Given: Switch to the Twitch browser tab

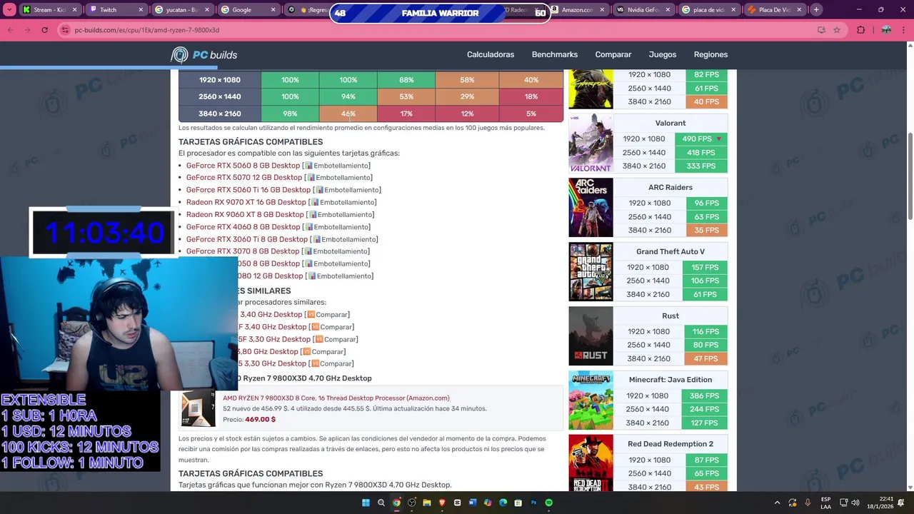Looking at the screenshot, I should tap(116, 10).
